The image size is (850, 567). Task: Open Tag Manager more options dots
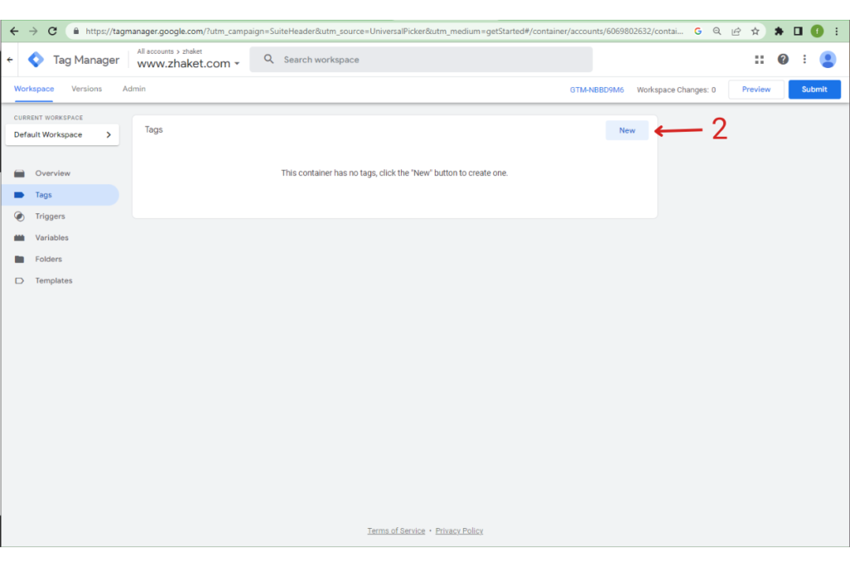tap(804, 59)
